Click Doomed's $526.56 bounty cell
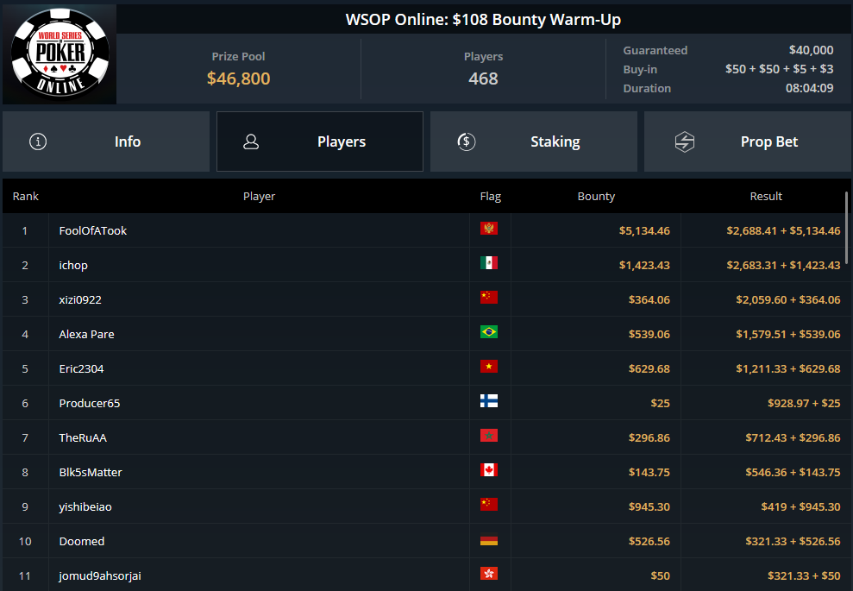853x591 pixels. point(649,542)
